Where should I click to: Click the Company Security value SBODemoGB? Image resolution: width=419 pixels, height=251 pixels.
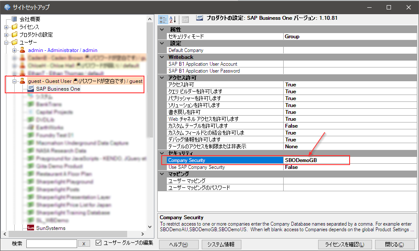[x=350, y=160]
